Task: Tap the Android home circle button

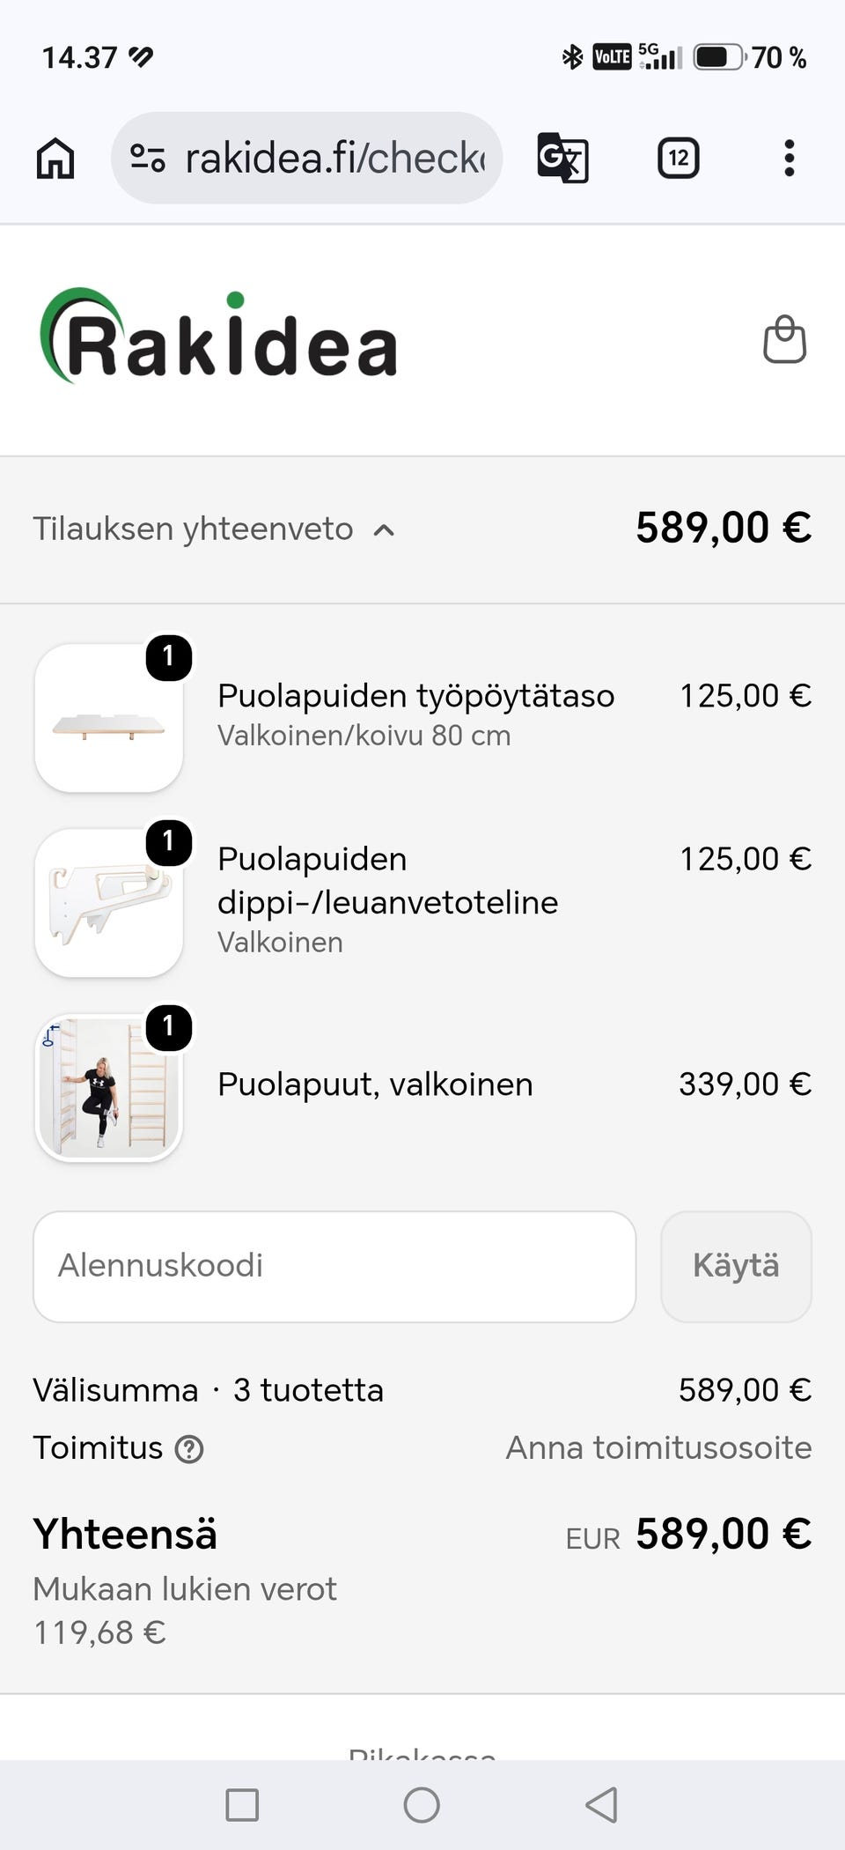Action: [x=422, y=1805]
